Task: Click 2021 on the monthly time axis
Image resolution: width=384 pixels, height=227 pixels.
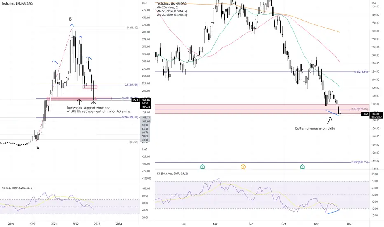Action: [54, 224]
